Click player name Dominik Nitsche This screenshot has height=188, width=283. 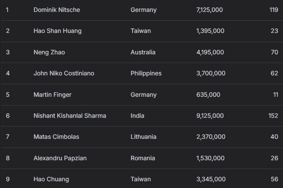tap(57, 10)
